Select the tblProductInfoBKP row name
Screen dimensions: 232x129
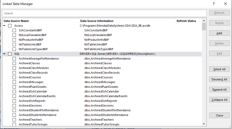point(31,40)
